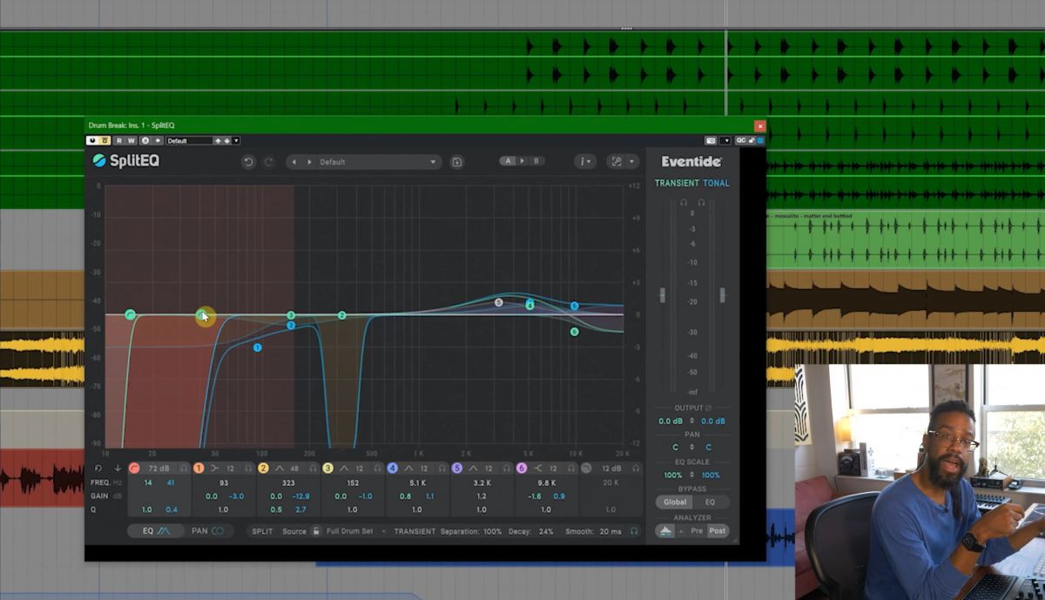Save the current preset with the save icon
The image size is (1045, 600).
click(456, 161)
